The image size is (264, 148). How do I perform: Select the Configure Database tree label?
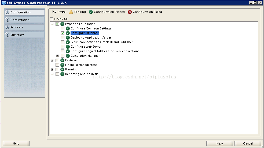[85, 33]
